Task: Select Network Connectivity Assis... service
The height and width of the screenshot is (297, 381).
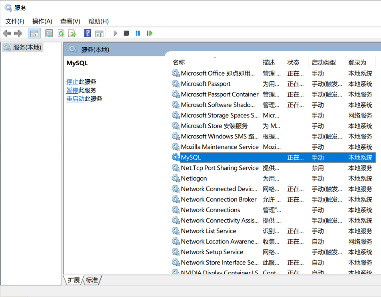Action: 273,220
